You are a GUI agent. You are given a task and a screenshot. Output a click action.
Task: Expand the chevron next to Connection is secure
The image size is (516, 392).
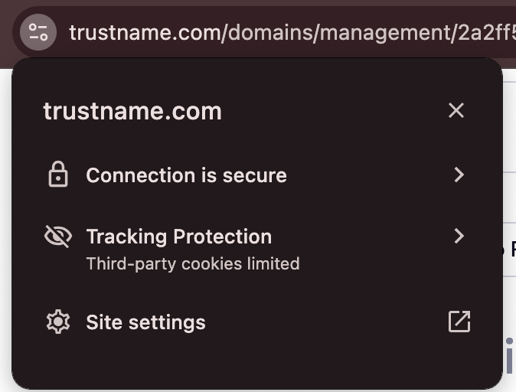click(459, 175)
